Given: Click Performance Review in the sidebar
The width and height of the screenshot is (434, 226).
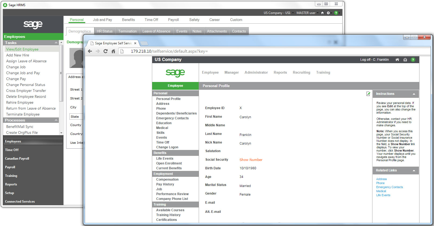Looking at the screenshot, I should click(172, 194).
